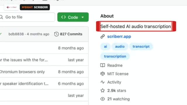This screenshot has width=187, height=105.
Task: Click the commit history clock icon
Action: (x=56, y=34)
